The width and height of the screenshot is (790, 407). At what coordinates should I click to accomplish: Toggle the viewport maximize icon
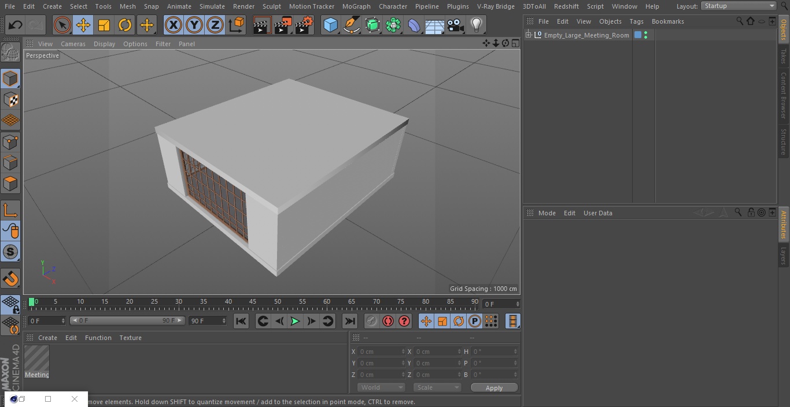[x=515, y=43]
